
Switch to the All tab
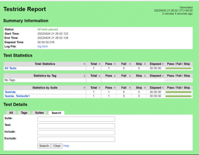tap(11, 113)
